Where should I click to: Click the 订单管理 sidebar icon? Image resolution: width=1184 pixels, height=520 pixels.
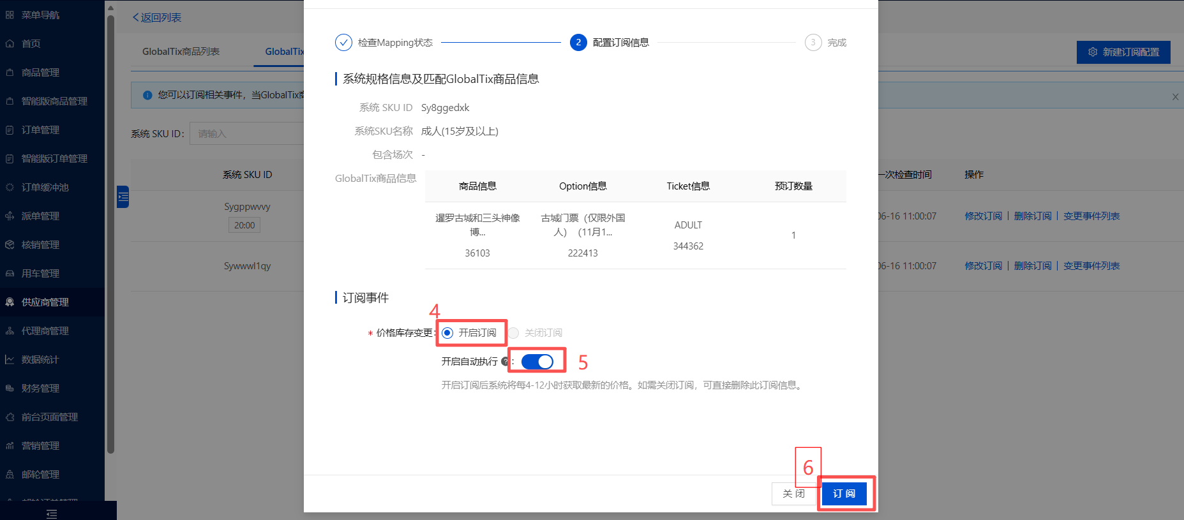pyautogui.click(x=10, y=130)
